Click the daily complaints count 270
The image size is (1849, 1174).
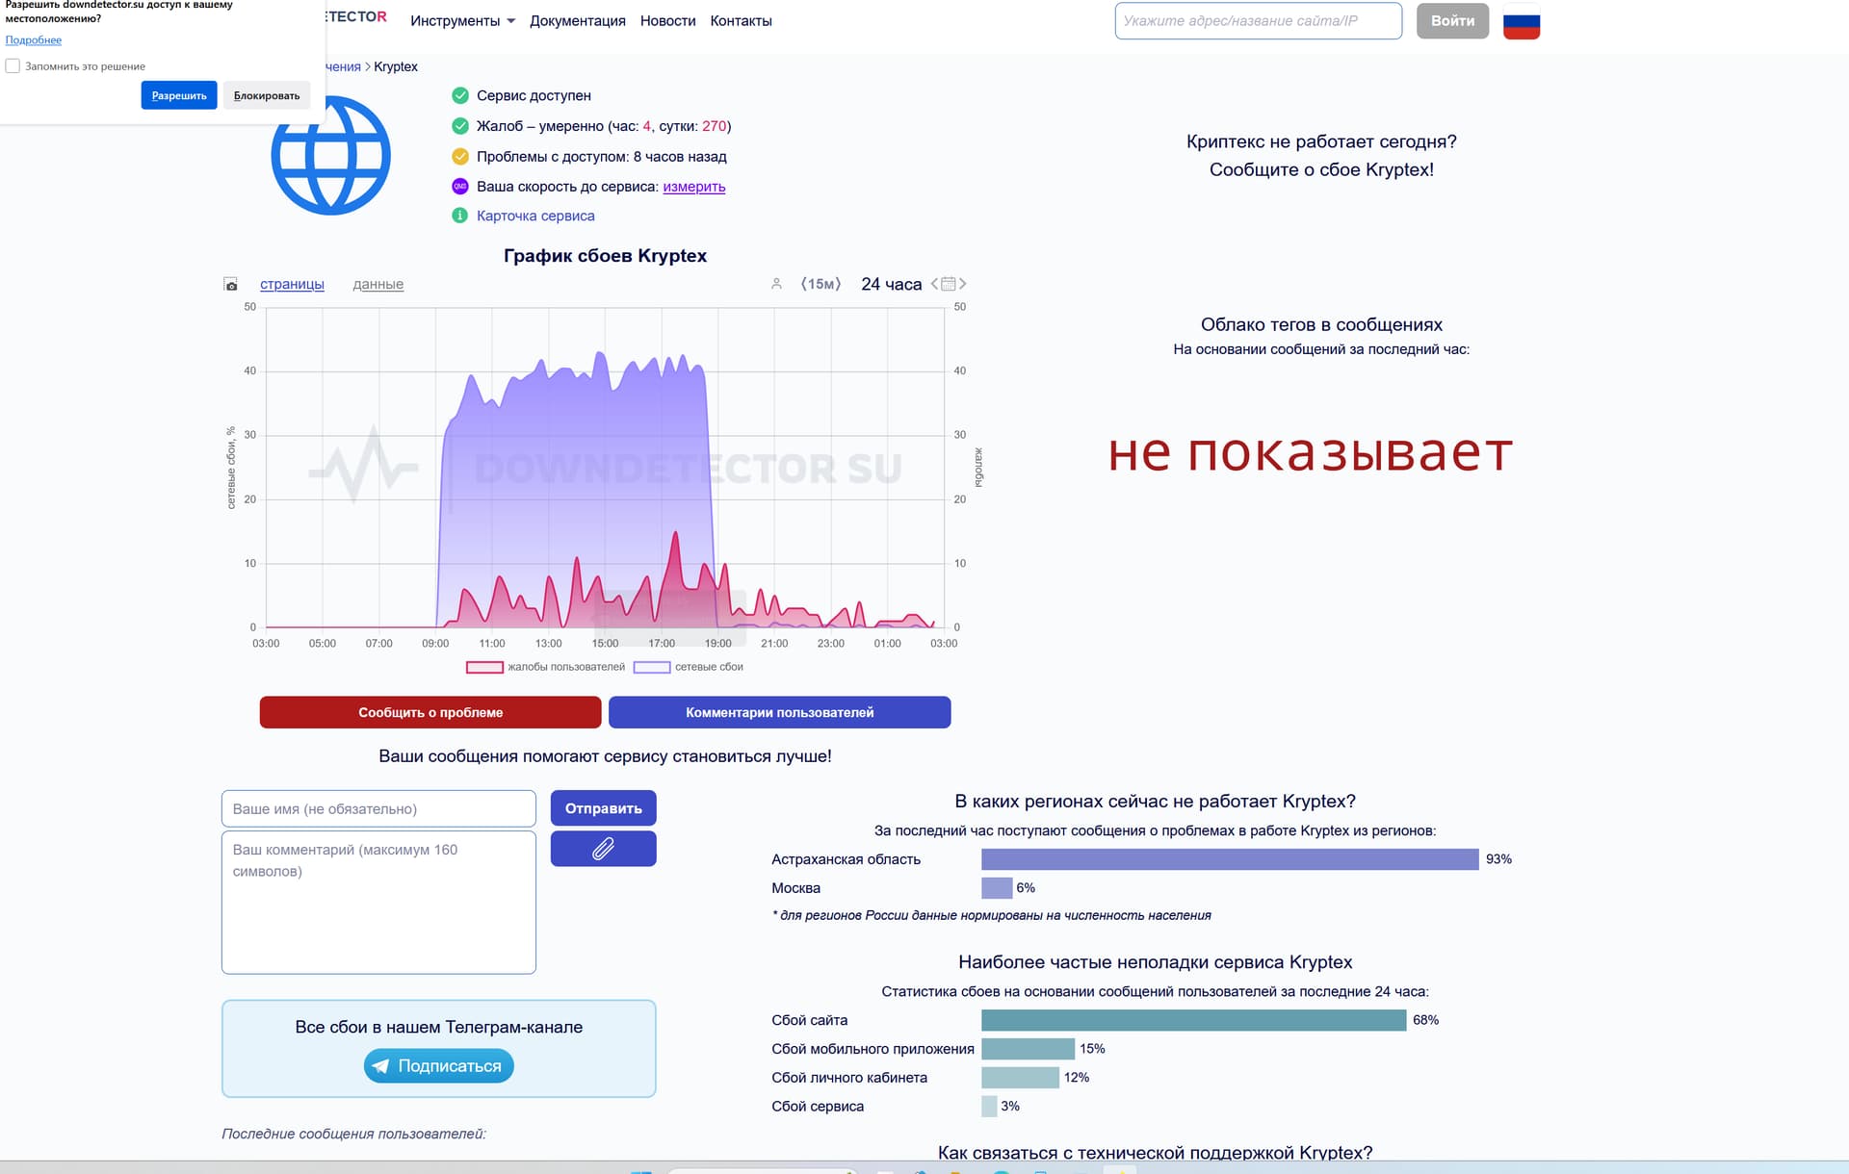(715, 126)
